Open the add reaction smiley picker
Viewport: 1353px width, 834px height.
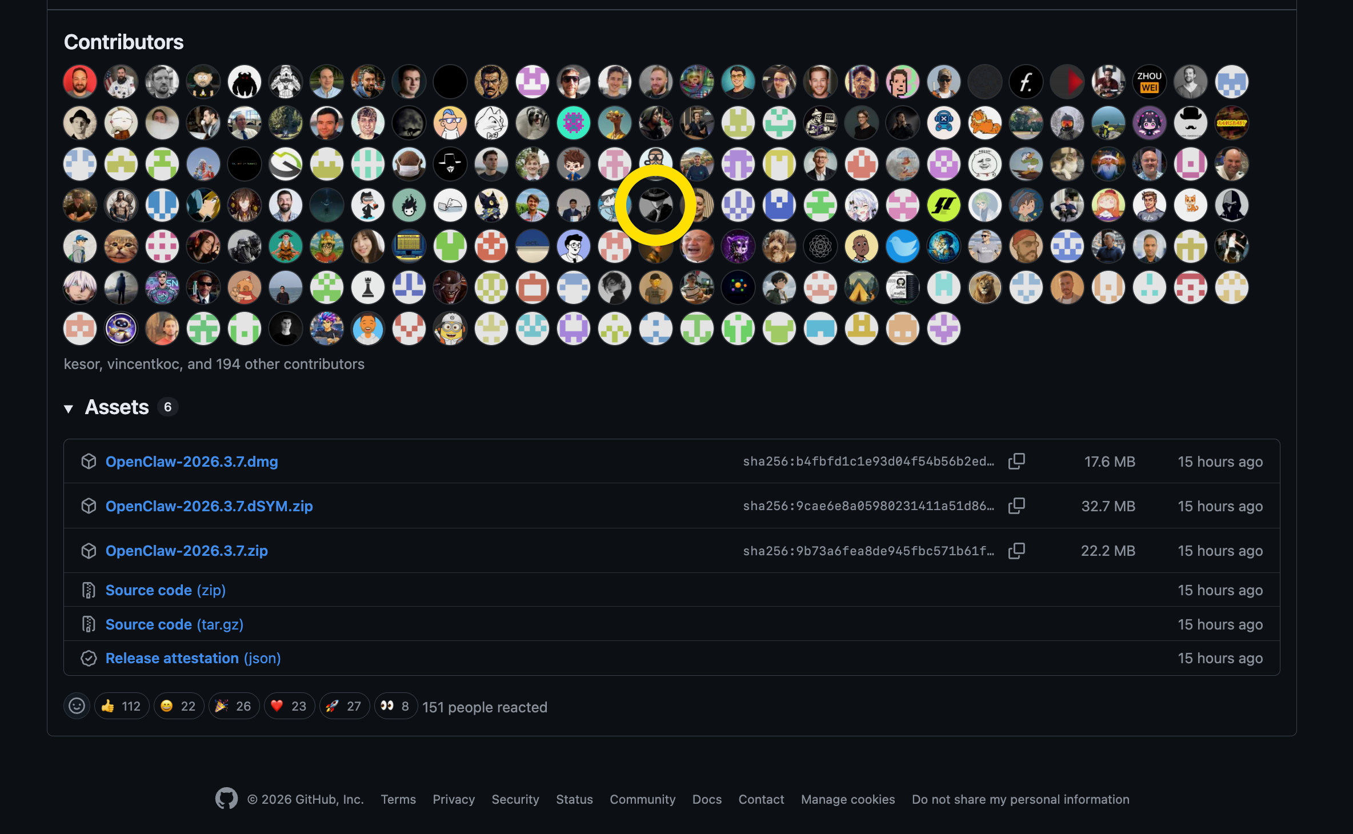[x=77, y=707]
